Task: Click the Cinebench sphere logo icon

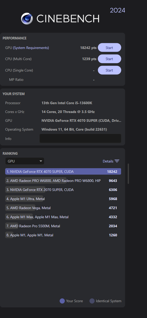Action: pos(27,19)
